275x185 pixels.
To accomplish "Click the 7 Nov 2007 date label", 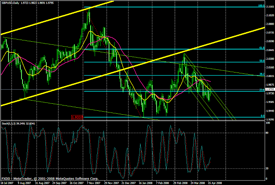I will (x=93, y=183).
